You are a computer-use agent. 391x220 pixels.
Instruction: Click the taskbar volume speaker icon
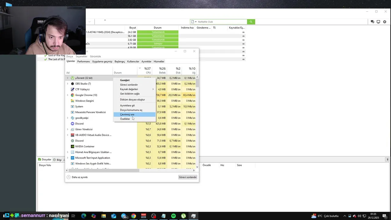pos(359,216)
